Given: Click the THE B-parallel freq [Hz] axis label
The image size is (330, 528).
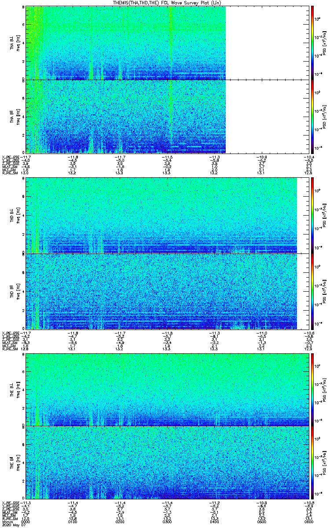Looking at the screenshot, I should pos(18,463).
